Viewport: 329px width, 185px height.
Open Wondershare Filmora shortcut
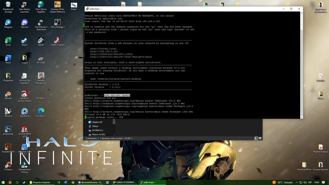[24, 168]
